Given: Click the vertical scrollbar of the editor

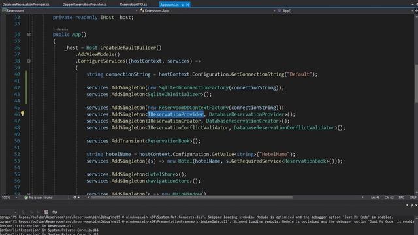Looking at the screenshot, I should pyautogui.click(x=416, y=84).
